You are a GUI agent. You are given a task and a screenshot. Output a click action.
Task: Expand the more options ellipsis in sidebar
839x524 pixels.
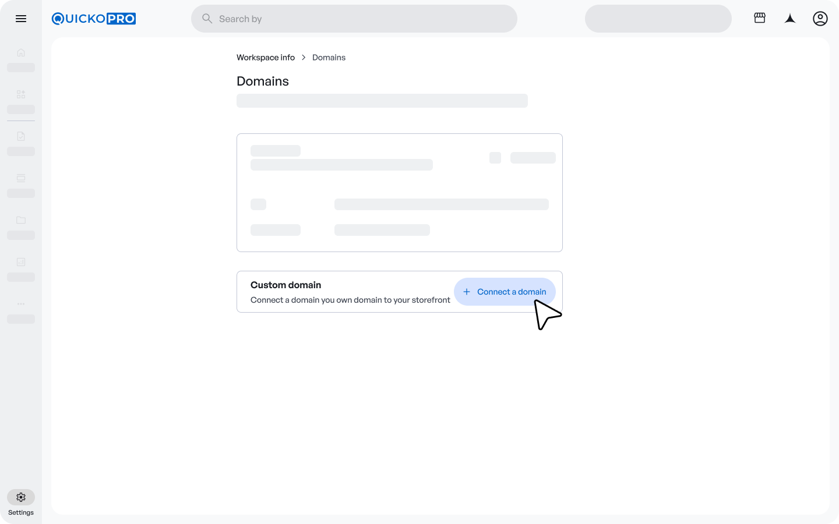[x=21, y=304]
